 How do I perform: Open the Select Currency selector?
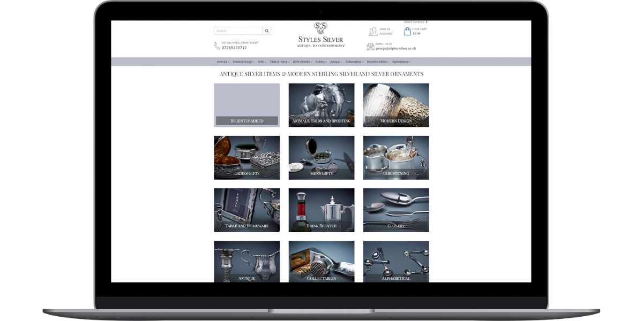tap(416, 22)
